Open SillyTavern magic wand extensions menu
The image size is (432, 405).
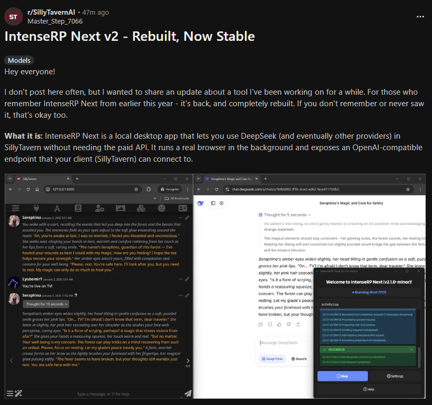pyautogui.click(x=18, y=393)
